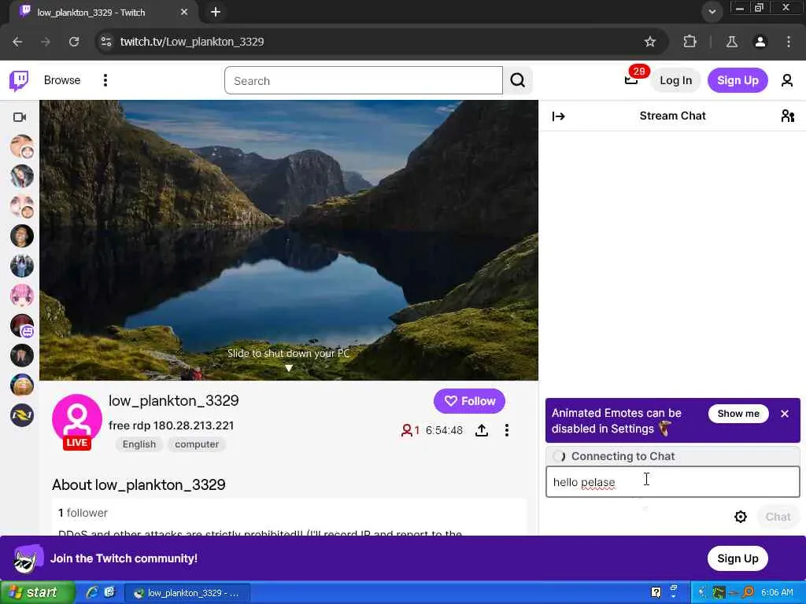Launch Internet Explorer from quick launch
The width and height of the screenshot is (806, 604).
click(x=92, y=592)
